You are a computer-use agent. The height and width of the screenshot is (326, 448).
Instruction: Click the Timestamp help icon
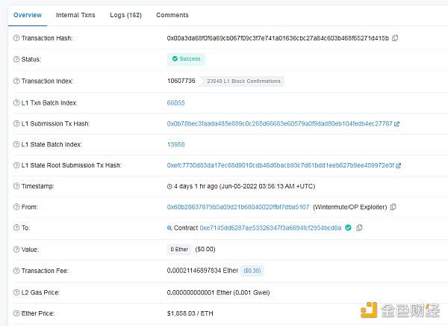16,186
